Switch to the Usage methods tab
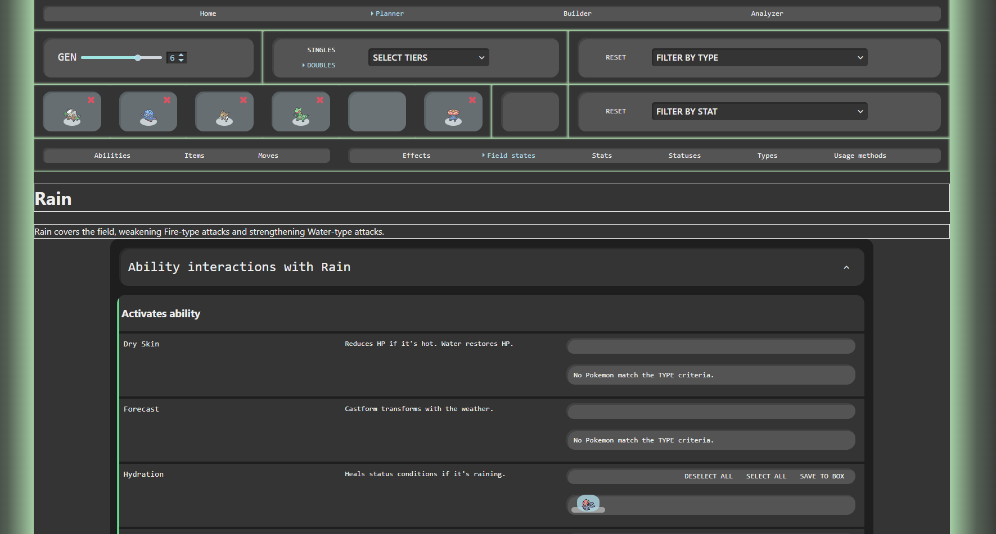Screen dimensions: 996x534 coord(860,156)
